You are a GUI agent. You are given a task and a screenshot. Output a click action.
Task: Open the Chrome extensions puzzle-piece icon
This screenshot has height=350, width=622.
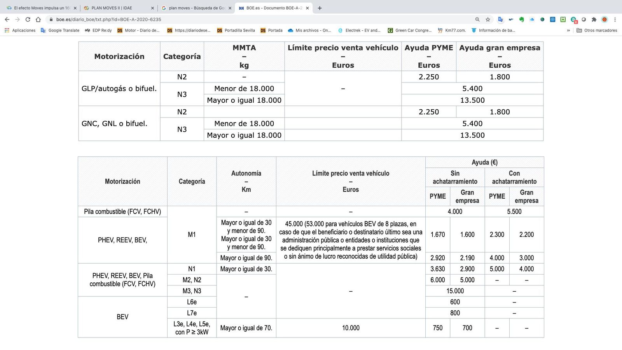pyautogui.click(x=594, y=19)
